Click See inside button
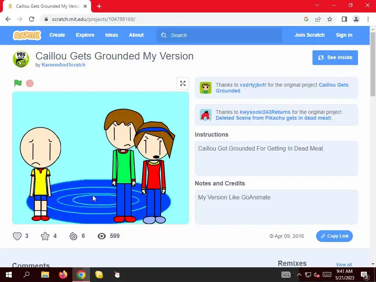The width and height of the screenshot is (376, 282). tap(335, 58)
